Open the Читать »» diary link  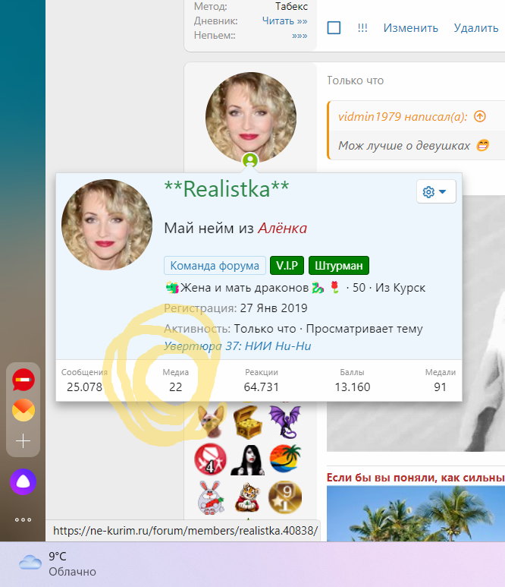[x=284, y=21]
